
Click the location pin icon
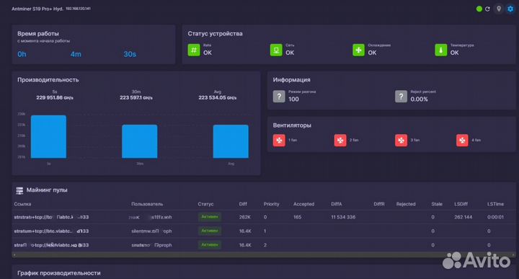[x=499, y=9]
